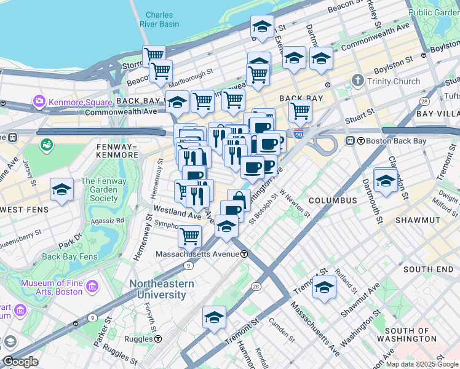Viewport: 460px width, 369px height.
Task: Click the coffee cup marker by Huntington Ave
Action: 252,168
